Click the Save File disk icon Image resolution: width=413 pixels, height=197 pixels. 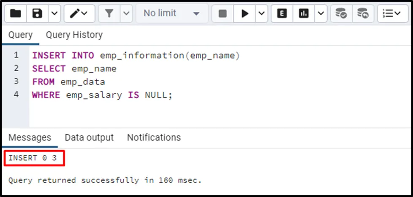[38, 13]
